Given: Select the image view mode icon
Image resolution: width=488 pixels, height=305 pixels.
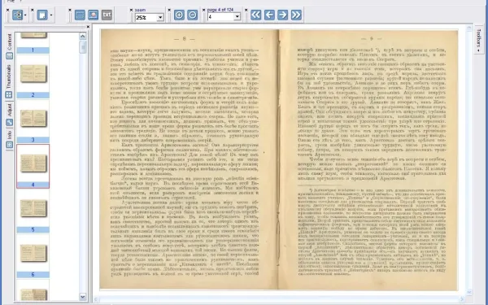Looking at the screenshot, I should [94, 15].
